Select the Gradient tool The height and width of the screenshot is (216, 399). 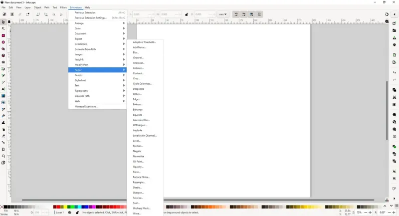3,96
